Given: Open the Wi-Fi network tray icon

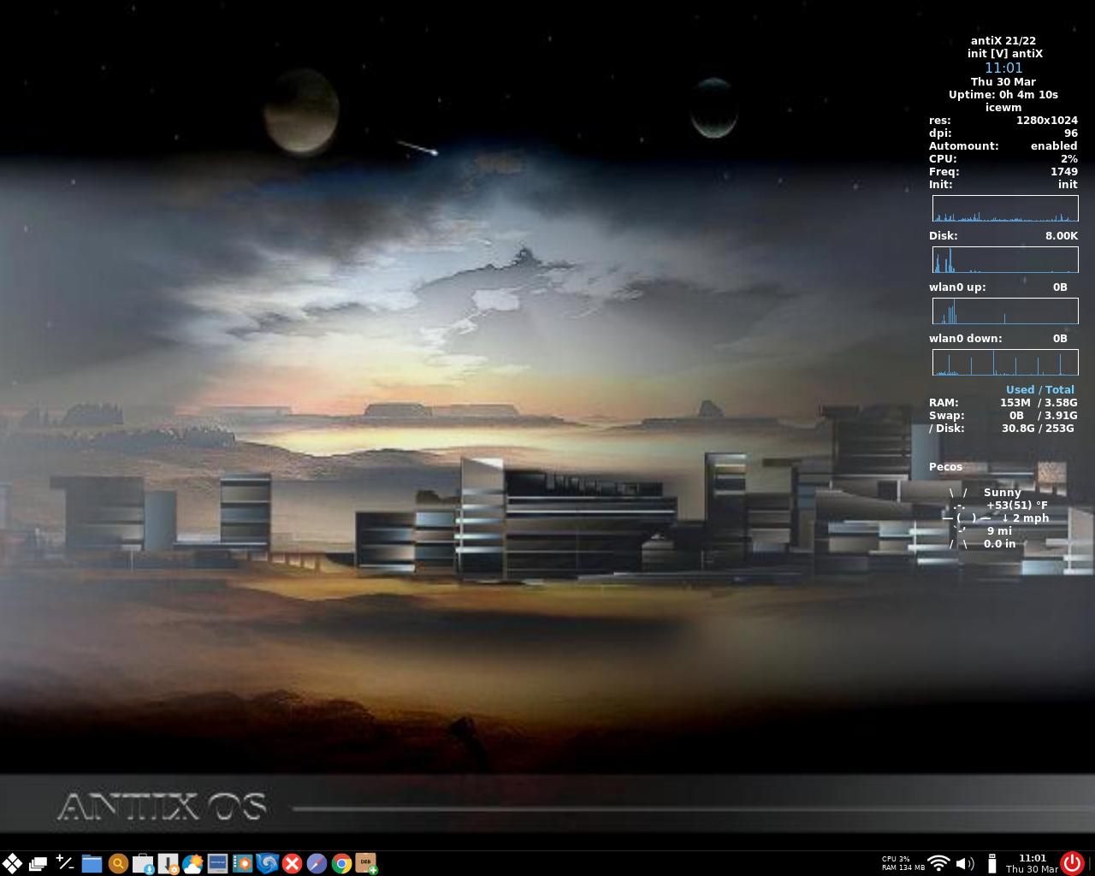Looking at the screenshot, I should click(938, 863).
